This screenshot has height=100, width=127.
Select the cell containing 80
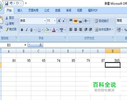(x=9, y=60)
